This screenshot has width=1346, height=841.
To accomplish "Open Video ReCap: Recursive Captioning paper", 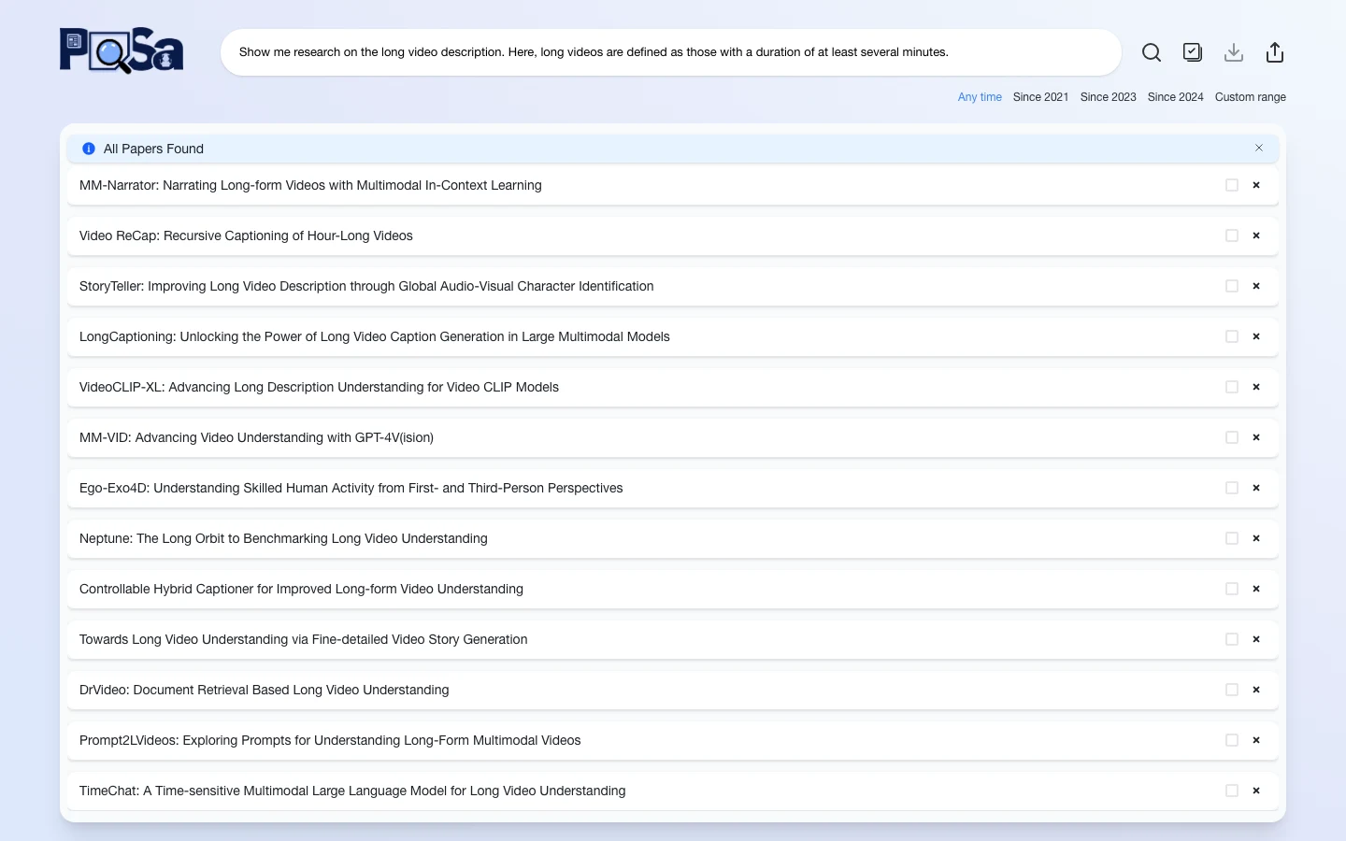I will (x=246, y=235).
